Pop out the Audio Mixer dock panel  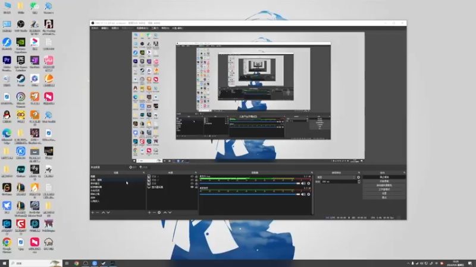(x=312, y=173)
